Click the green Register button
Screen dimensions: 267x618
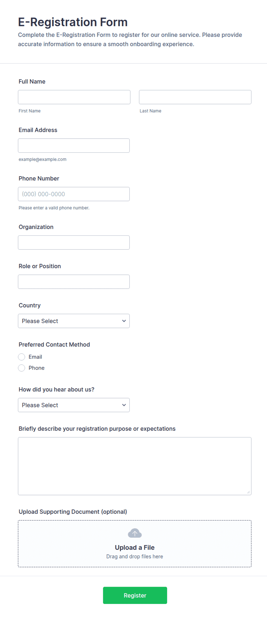tap(135, 595)
